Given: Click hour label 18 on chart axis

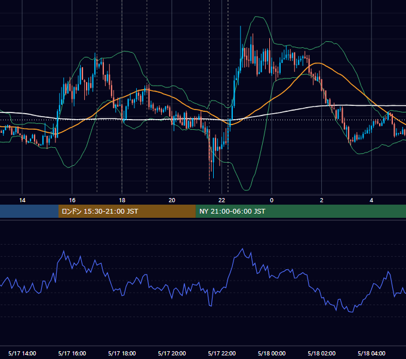Looking at the screenshot, I should (122, 200).
